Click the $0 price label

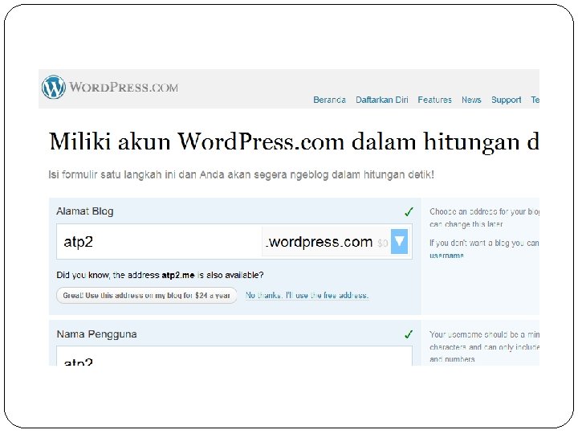tap(382, 244)
